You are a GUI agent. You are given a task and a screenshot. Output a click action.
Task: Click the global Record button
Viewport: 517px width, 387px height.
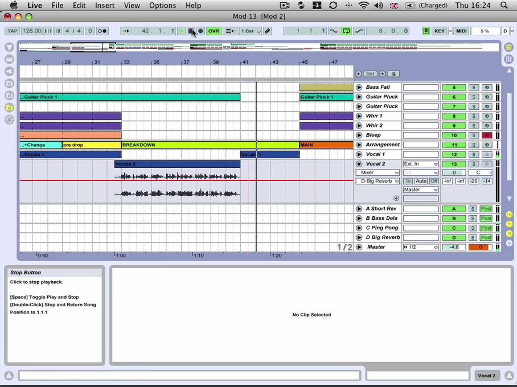200,31
